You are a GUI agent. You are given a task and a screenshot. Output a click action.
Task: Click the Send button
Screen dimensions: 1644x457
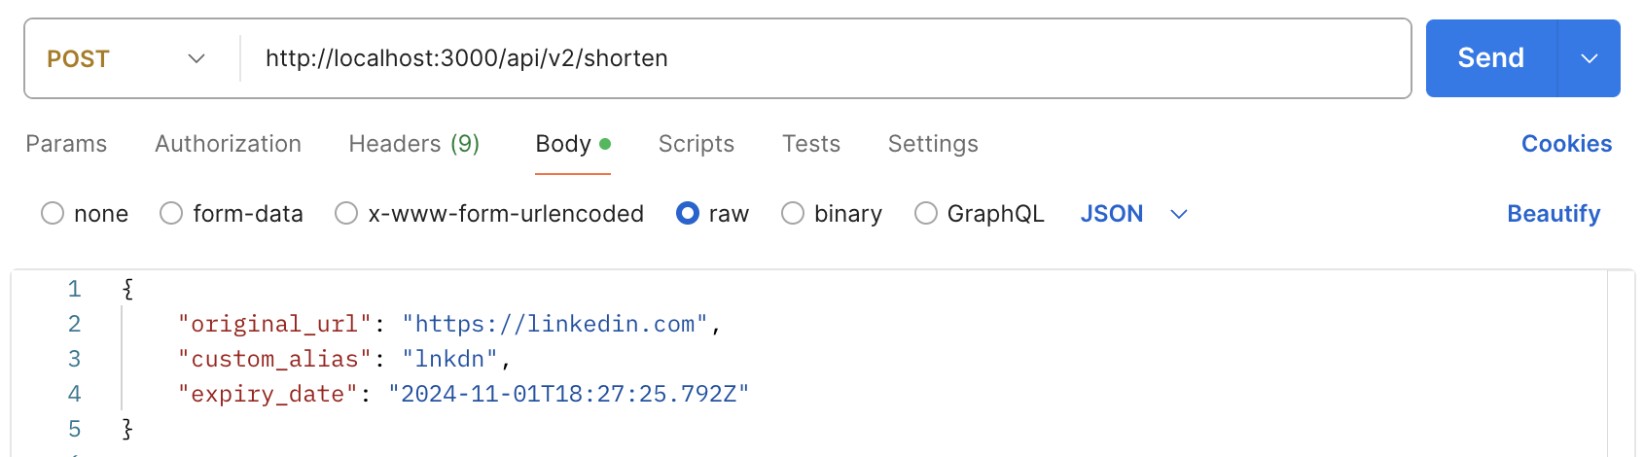pyautogui.click(x=1491, y=58)
